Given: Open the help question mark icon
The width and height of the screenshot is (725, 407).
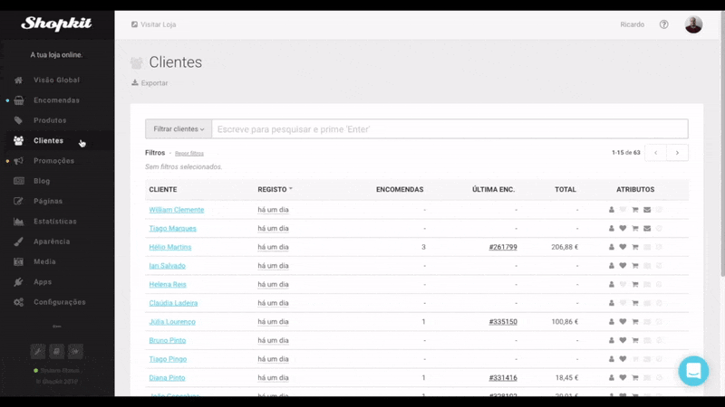Looking at the screenshot, I should [x=663, y=24].
